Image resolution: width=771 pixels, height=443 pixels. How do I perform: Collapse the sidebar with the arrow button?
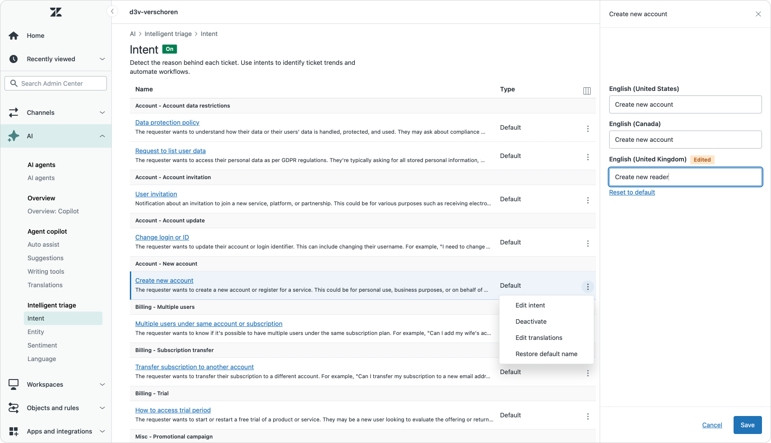pyautogui.click(x=112, y=11)
